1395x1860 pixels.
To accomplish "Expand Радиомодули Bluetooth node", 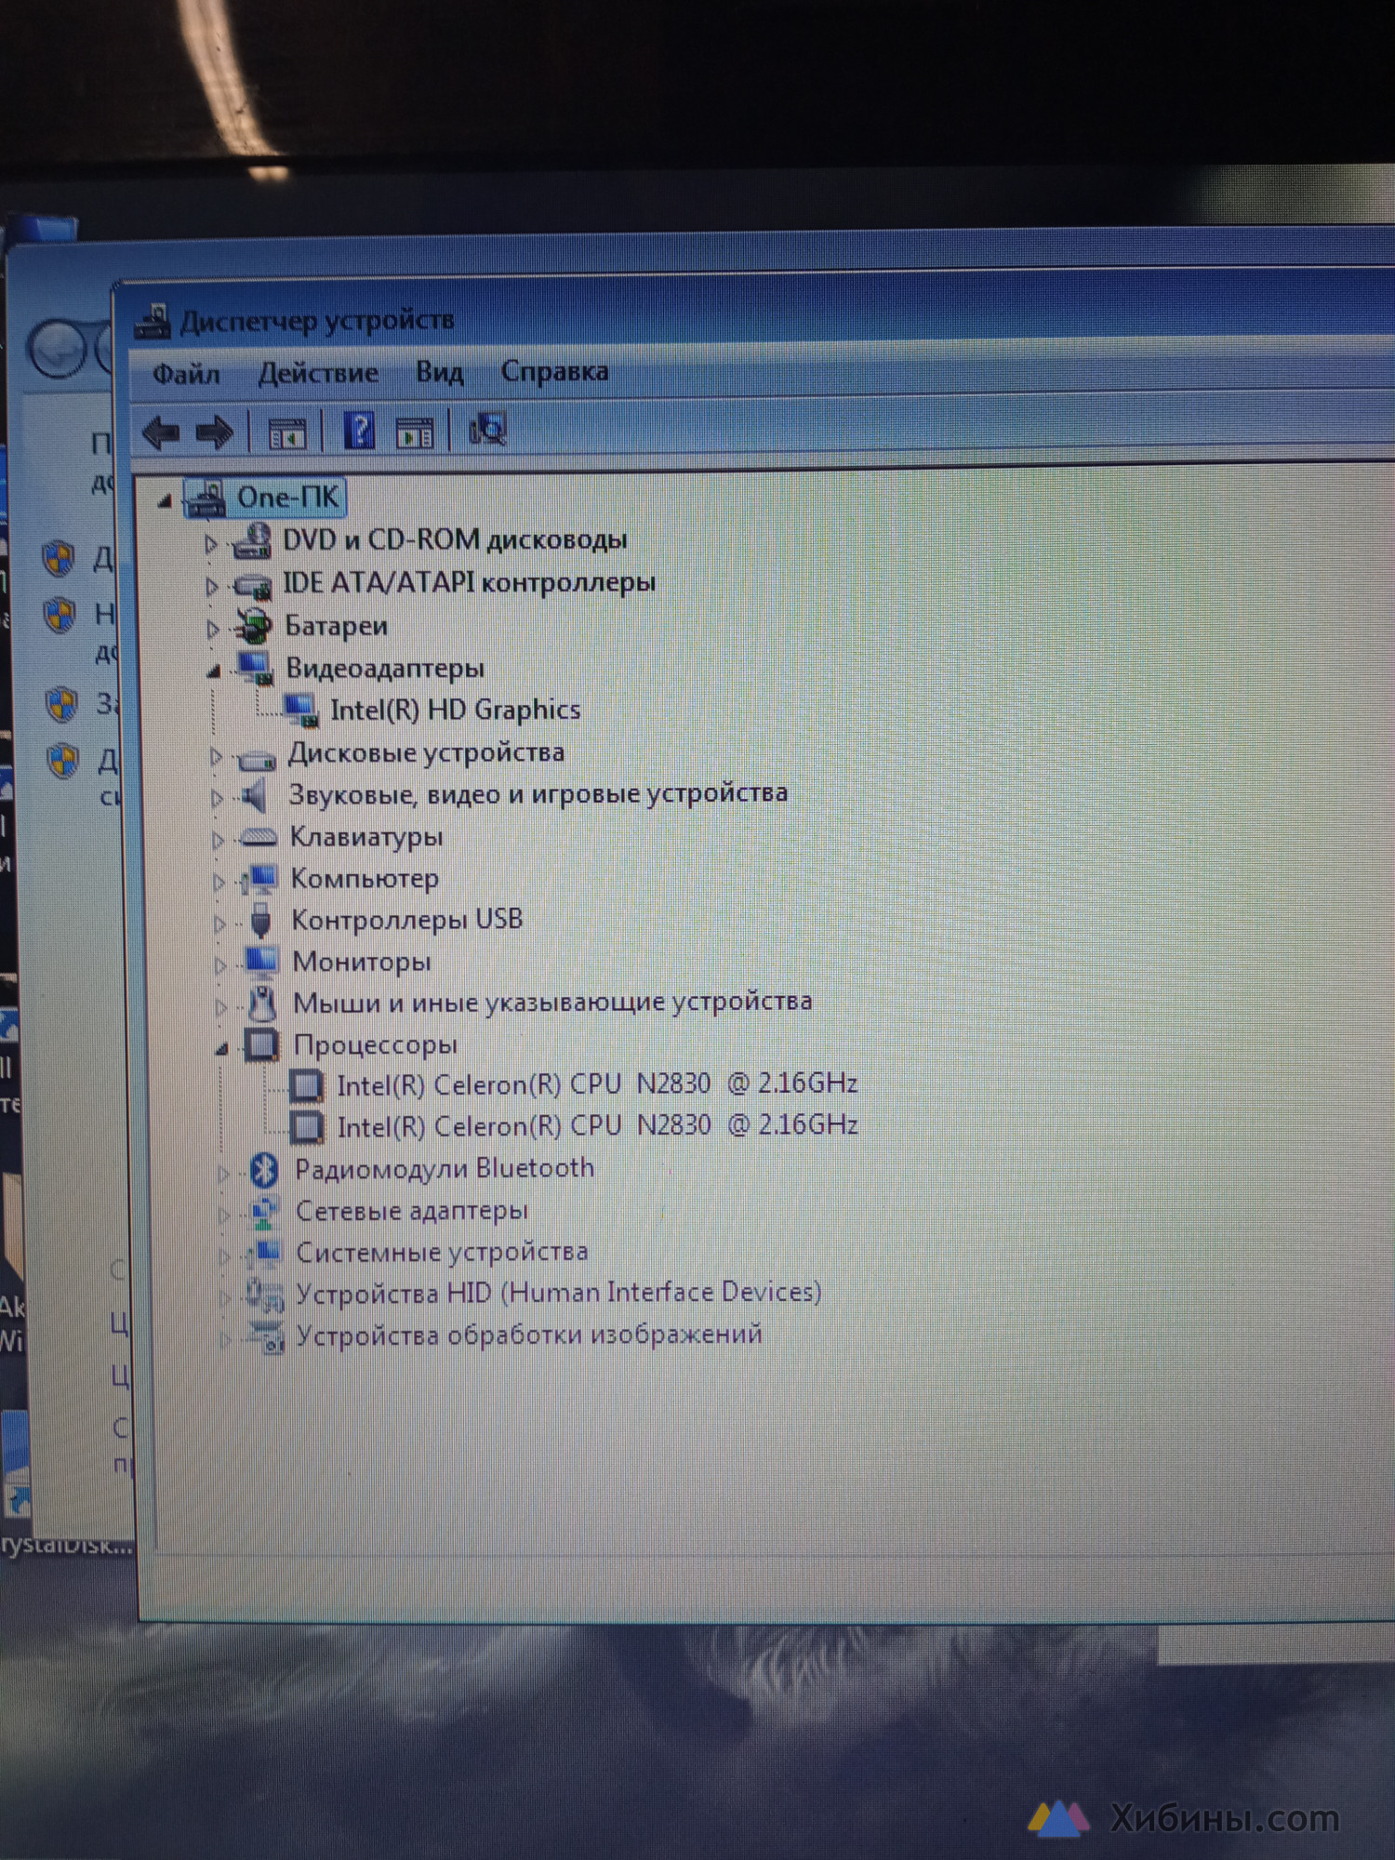I will (223, 1174).
